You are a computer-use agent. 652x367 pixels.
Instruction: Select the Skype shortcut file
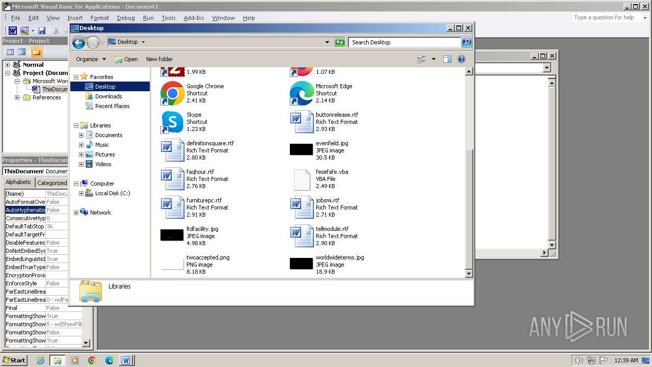[x=184, y=122]
